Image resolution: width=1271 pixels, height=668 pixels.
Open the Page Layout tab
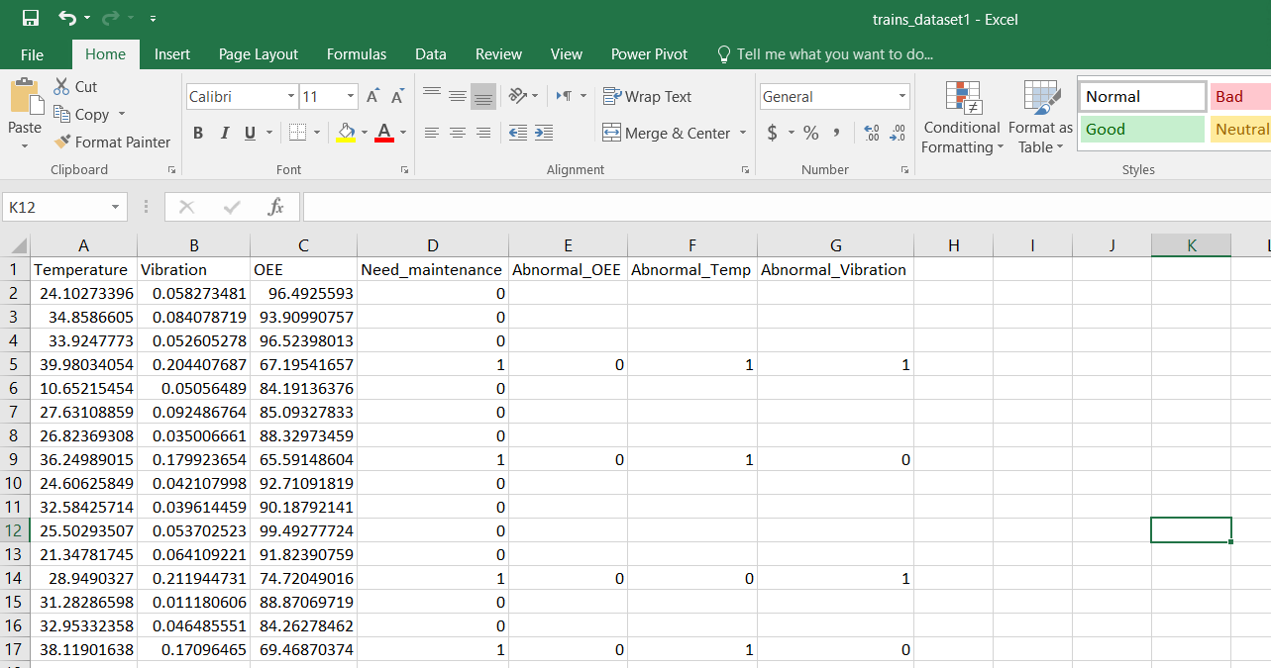(x=259, y=54)
